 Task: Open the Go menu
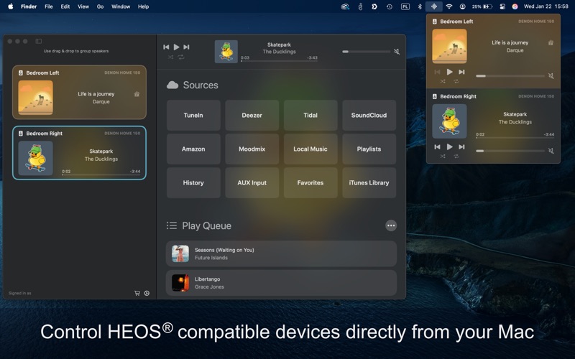100,6
